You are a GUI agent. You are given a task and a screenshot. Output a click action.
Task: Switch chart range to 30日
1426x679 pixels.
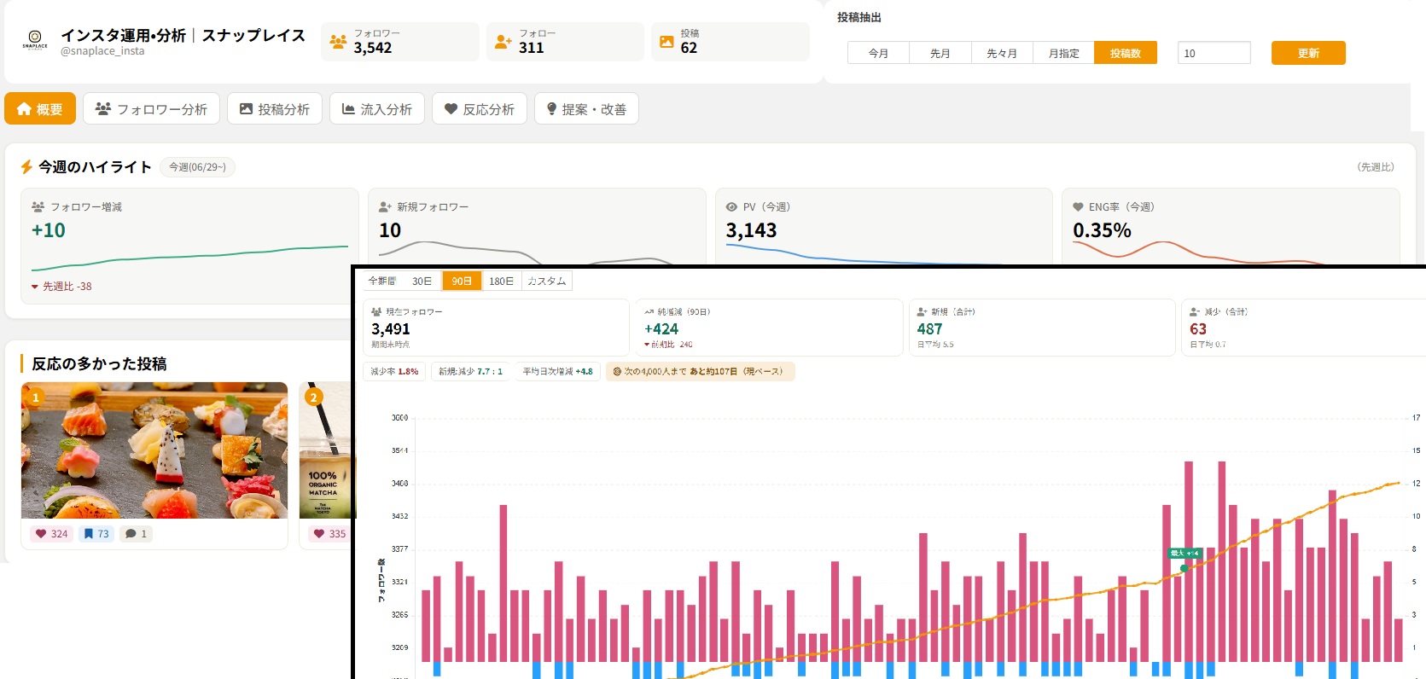[x=422, y=281]
